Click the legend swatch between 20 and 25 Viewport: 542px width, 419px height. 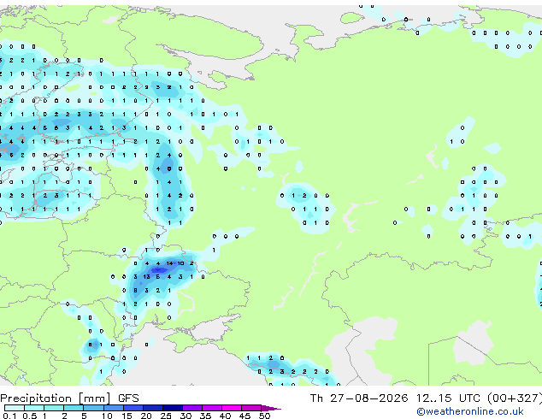click(x=153, y=408)
